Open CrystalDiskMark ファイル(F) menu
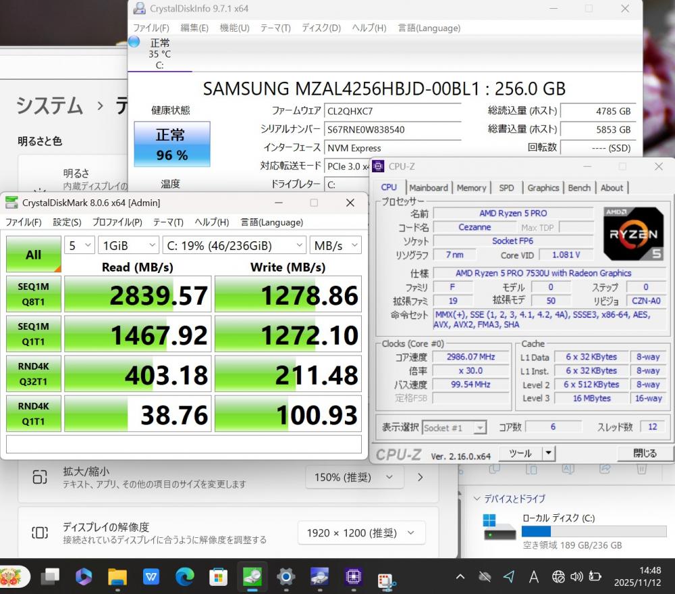Screen dimensions: 675x594 point(23,222)
